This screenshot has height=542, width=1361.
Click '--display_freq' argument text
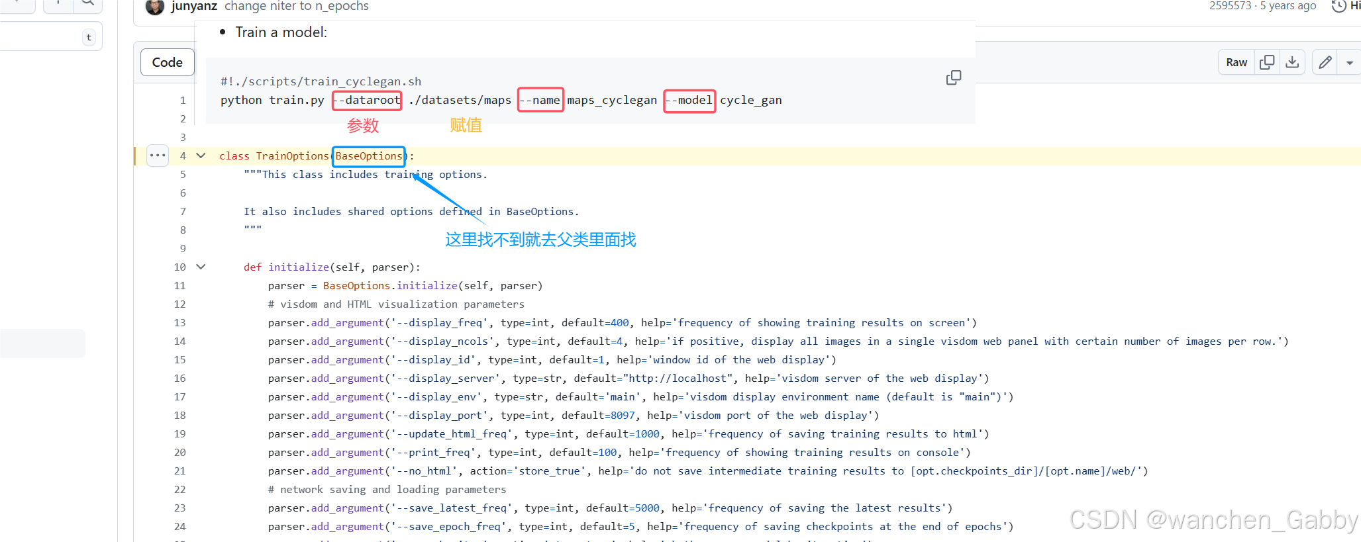[x=440, y=322]
